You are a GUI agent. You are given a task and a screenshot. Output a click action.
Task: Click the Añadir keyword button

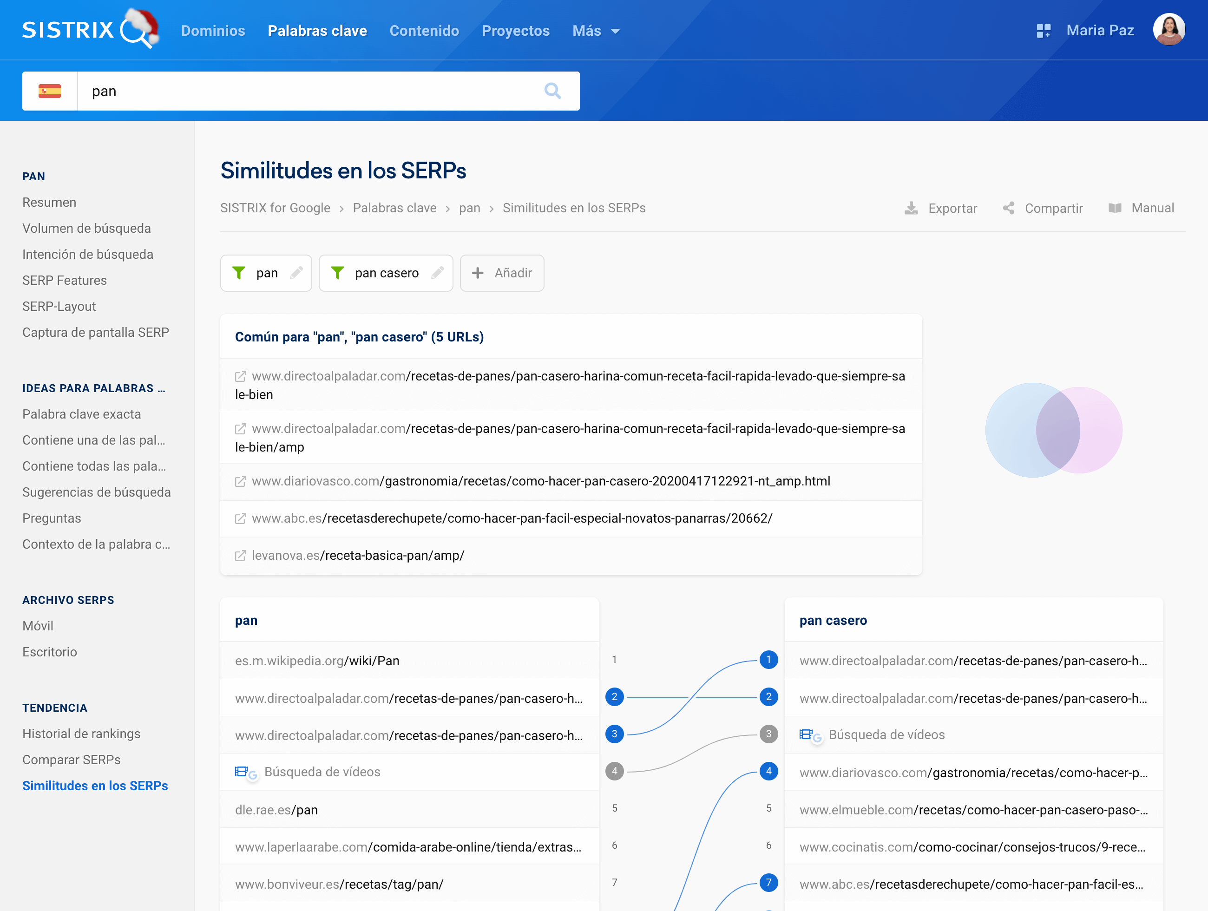[501, 273]
